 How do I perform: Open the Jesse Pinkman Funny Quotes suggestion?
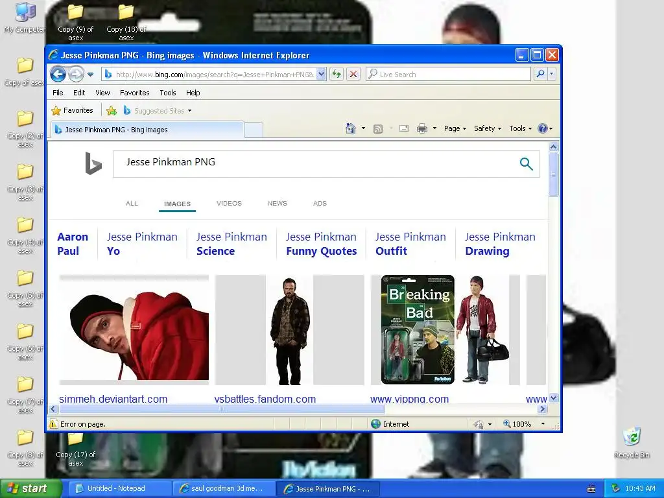click(322, 244)
